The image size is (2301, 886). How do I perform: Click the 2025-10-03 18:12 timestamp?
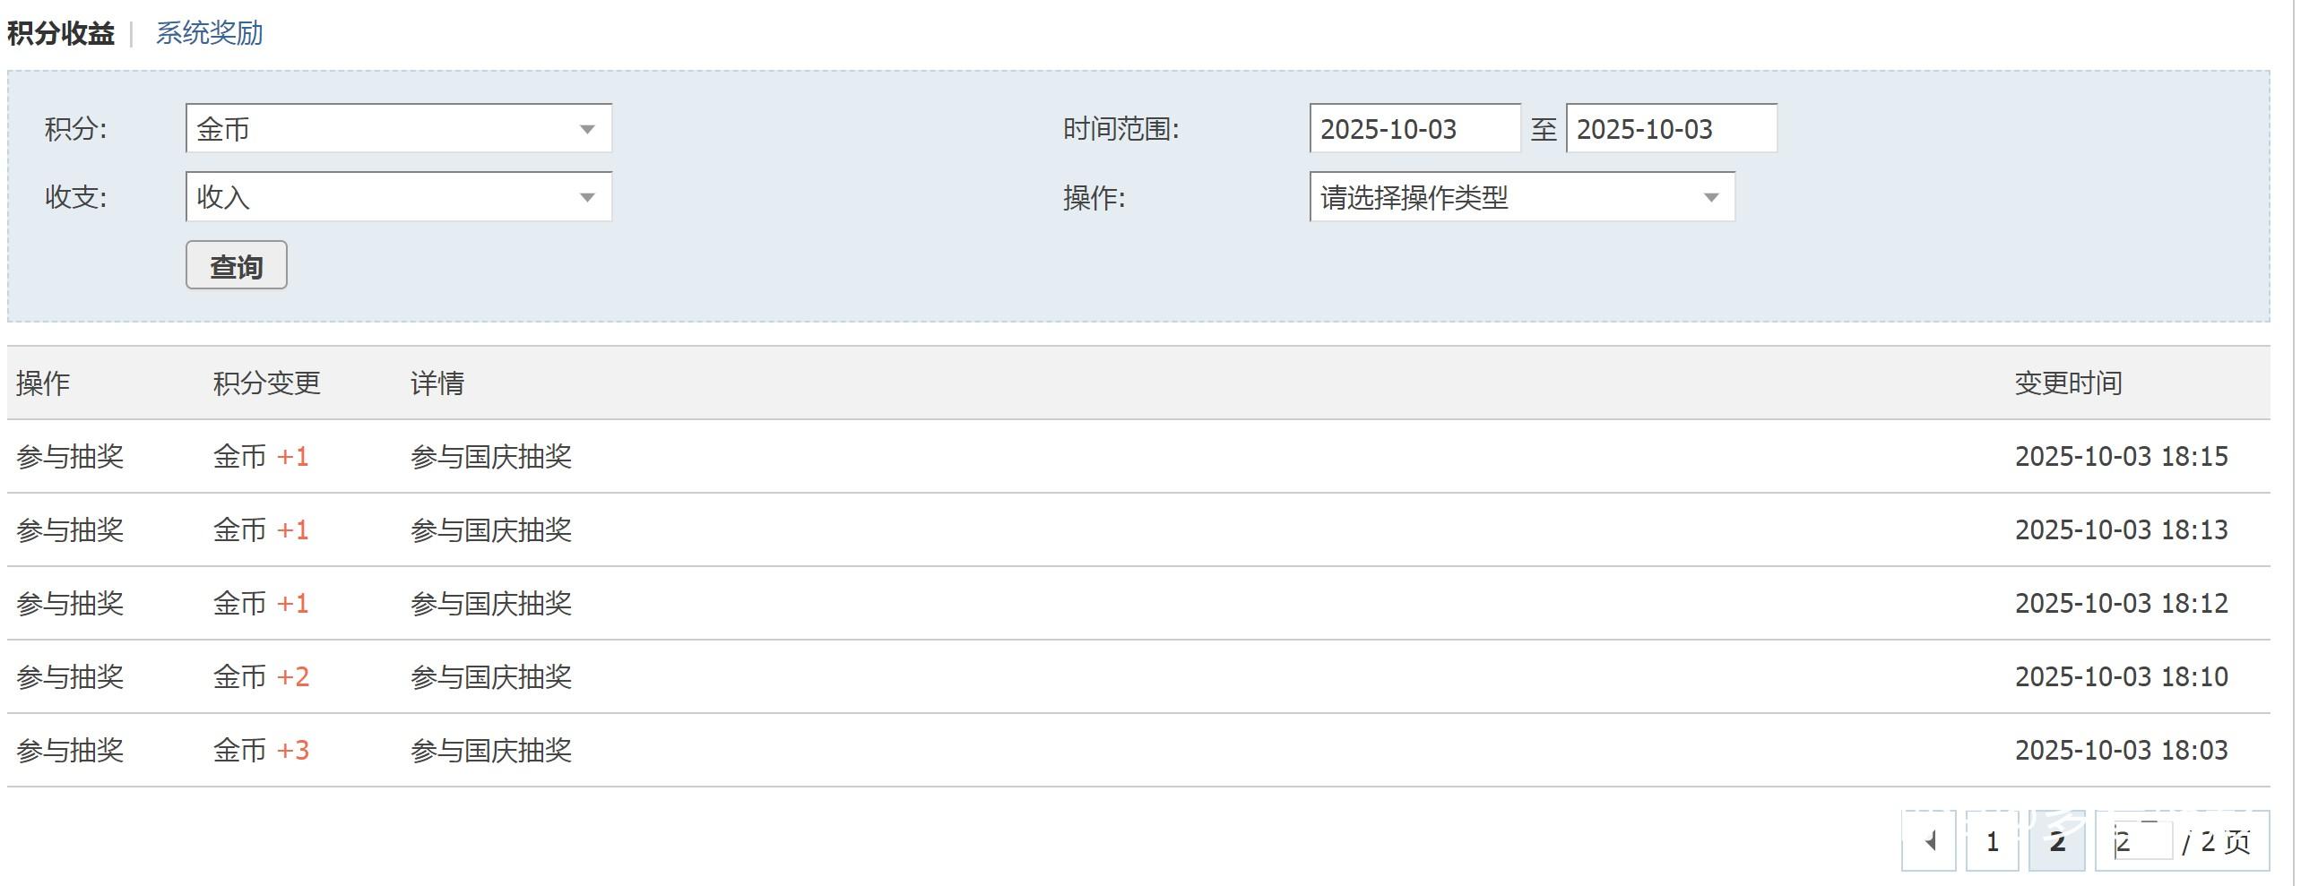click(x=2121, y=604)
